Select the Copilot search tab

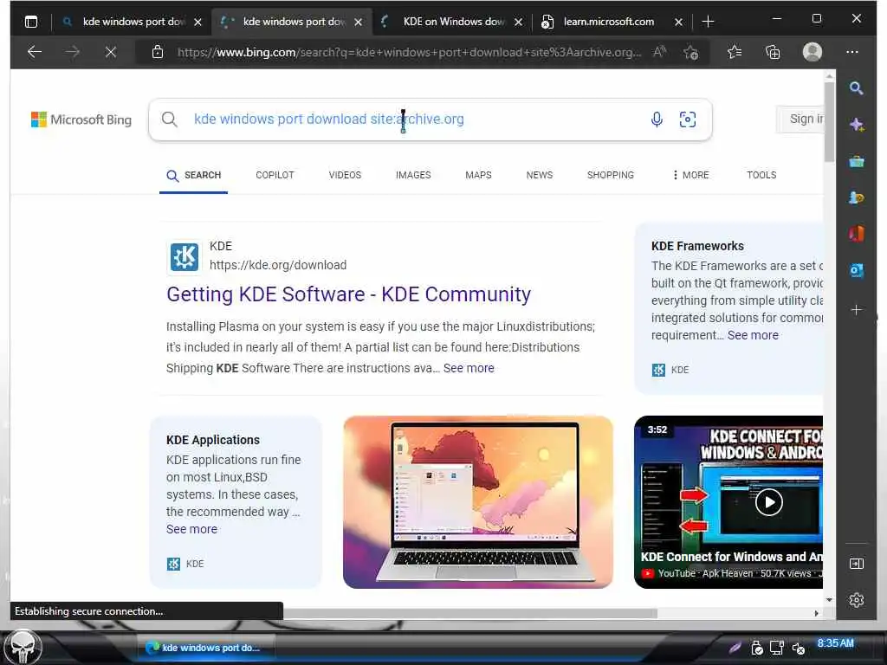pos(275,175)
